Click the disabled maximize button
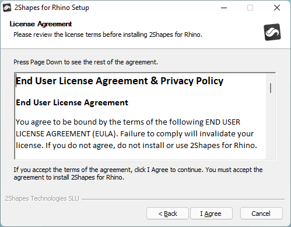Viewport: 291px width, 227px height. 250,8
